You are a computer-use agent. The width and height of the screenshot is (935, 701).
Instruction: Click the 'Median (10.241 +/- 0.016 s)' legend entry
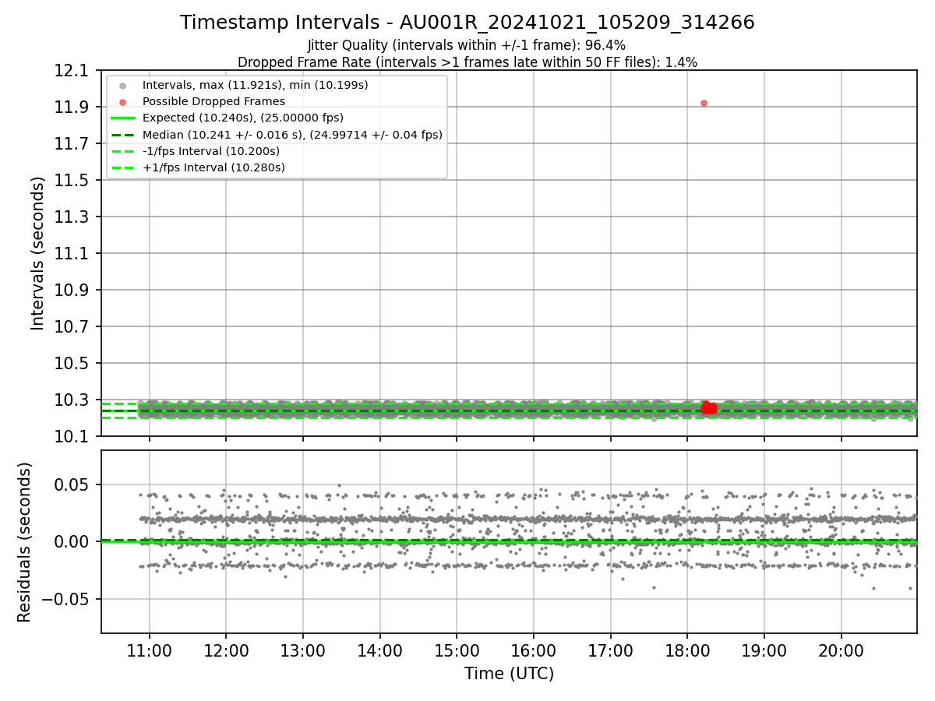292,135
